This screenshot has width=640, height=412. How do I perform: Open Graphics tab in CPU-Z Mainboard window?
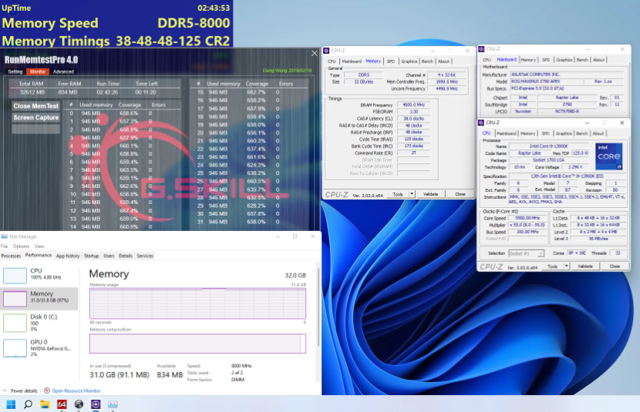click(564, 60)
